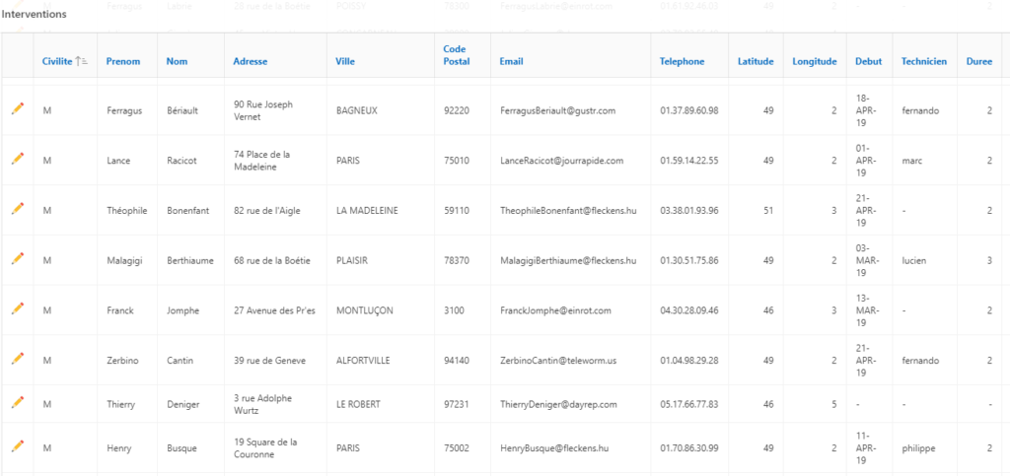Edit the Malagigi Berthiaume record
1010x476 pixels.
pos(18,258)
